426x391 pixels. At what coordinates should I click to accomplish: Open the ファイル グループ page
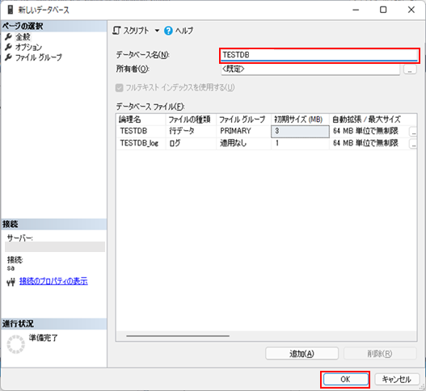(39, 57)
